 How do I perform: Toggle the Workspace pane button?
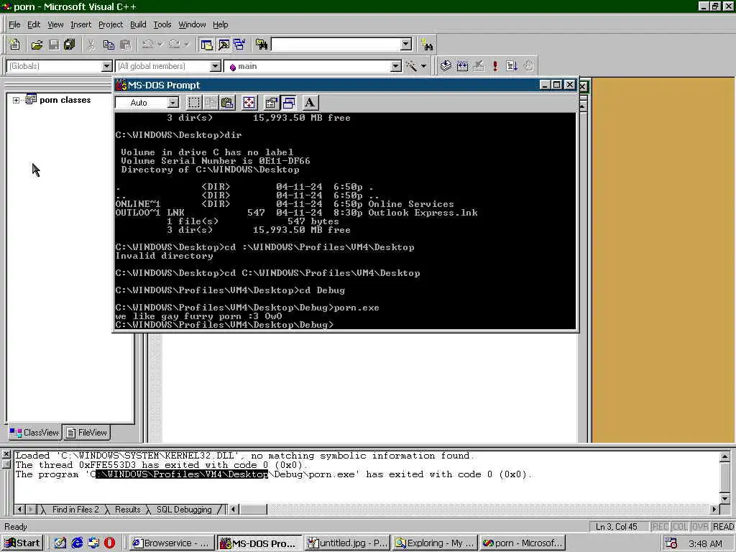click(x=206, y=45)
